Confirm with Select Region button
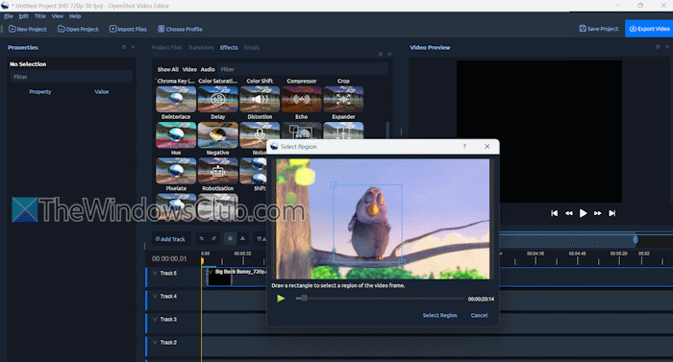Screen dimensions: 673x362 pos(440,315)
